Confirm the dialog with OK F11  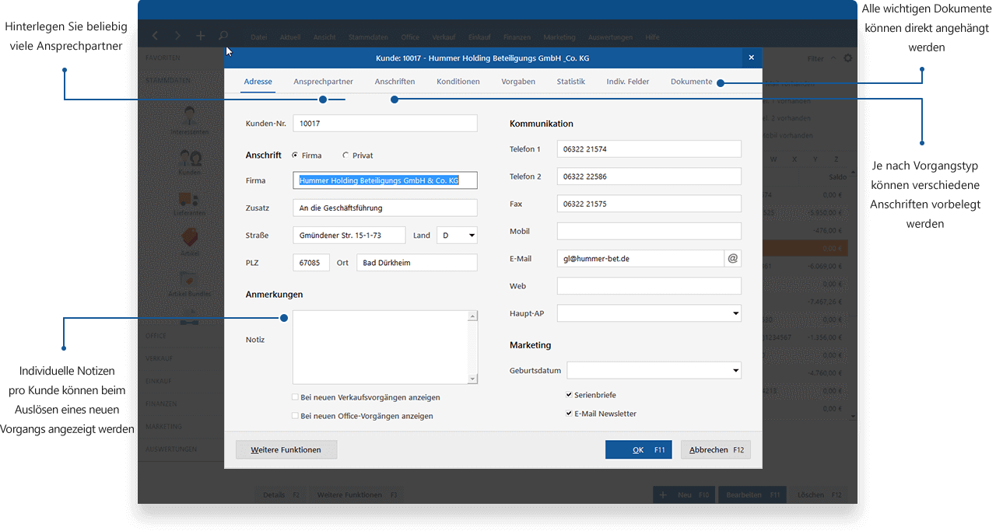[x=638, y=450]
